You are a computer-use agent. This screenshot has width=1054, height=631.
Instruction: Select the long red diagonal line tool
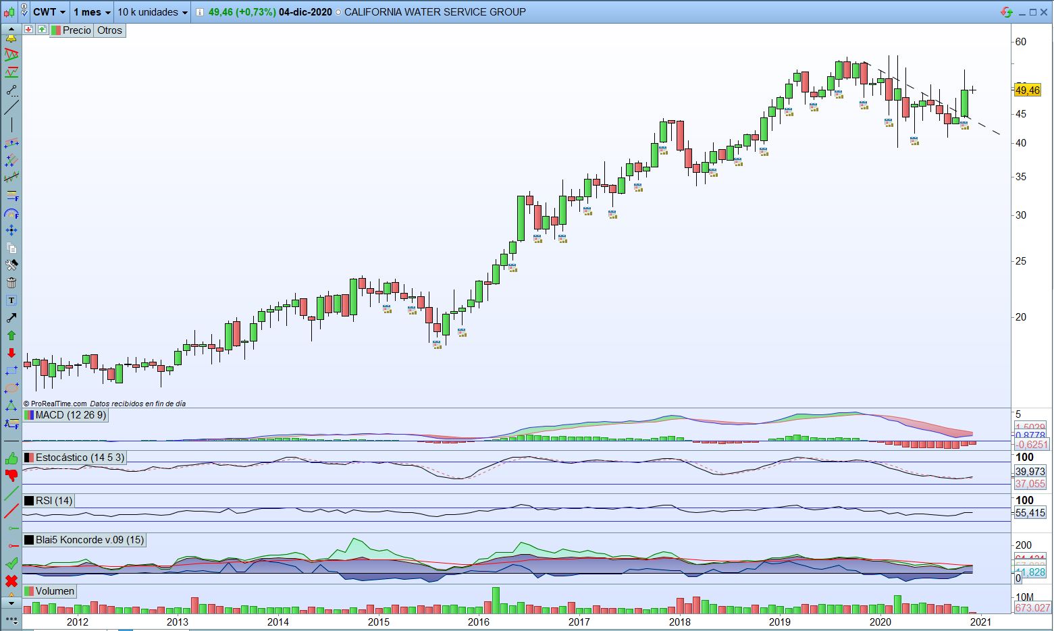[11, 511]
